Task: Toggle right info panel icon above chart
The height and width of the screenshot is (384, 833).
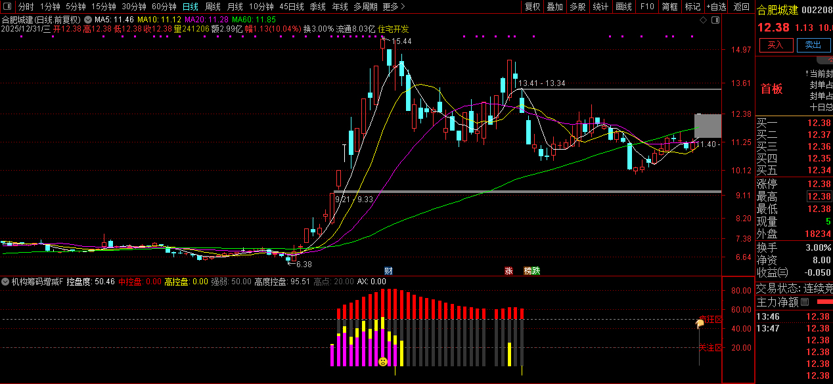Action: [x=715, y=20]
